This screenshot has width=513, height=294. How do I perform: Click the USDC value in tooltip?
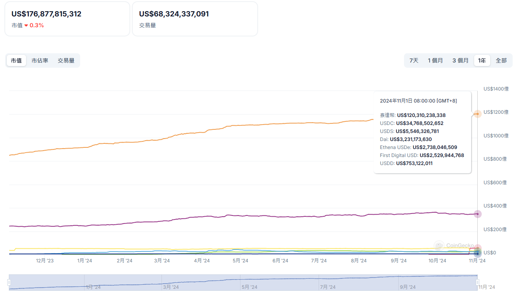pyautogui.click(x=420, y=123)
